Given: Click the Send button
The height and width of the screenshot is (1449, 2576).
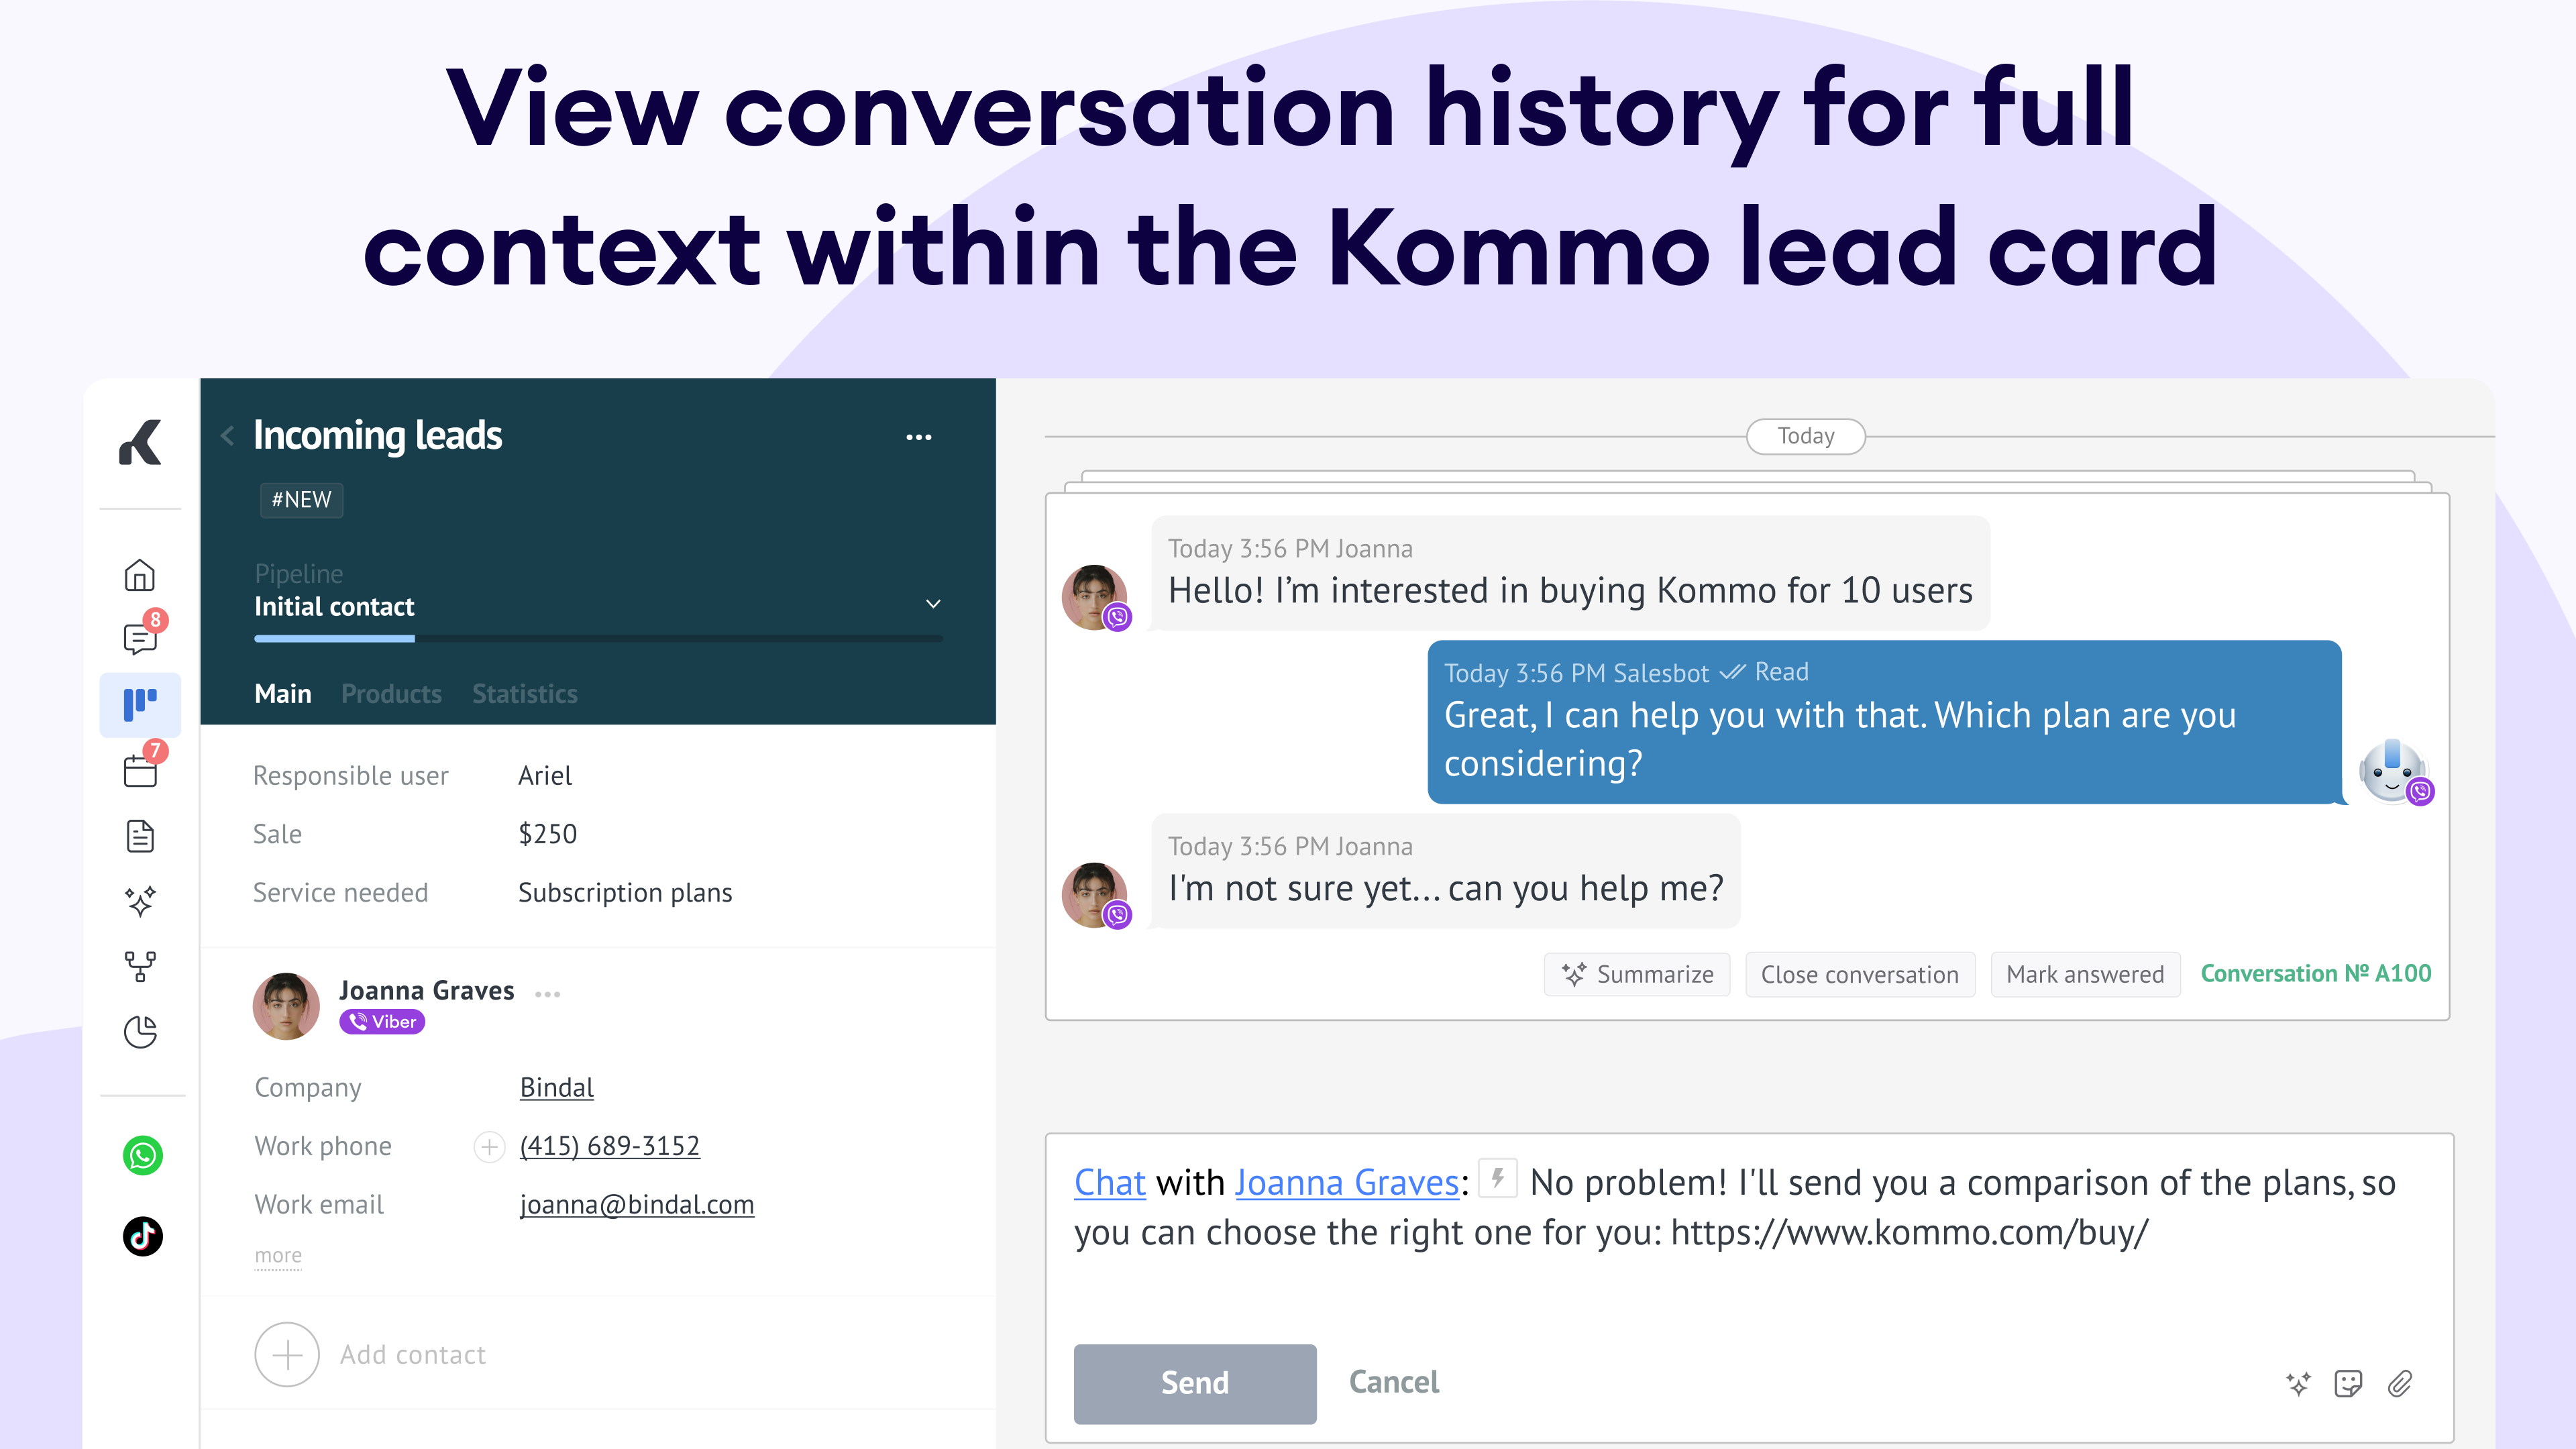Looking at the screenshot, I should 1194,1383.
